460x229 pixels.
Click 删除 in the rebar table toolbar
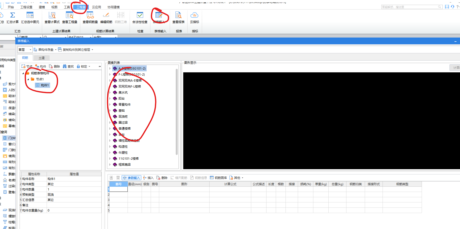point(162,178)
